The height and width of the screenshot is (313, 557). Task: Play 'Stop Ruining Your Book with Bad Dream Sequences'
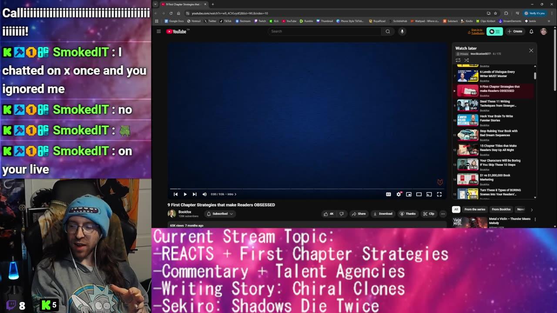pyautogui.click(x=493, y=135)
